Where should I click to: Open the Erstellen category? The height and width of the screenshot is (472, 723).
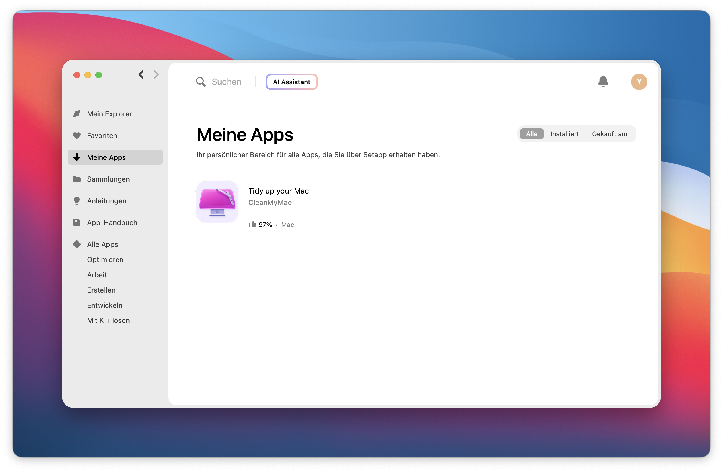pyautogui.click(x=101, y=290)
